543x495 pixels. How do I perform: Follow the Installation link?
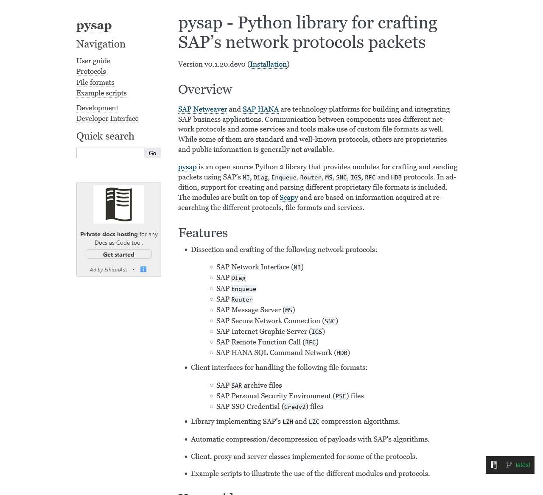269,64
